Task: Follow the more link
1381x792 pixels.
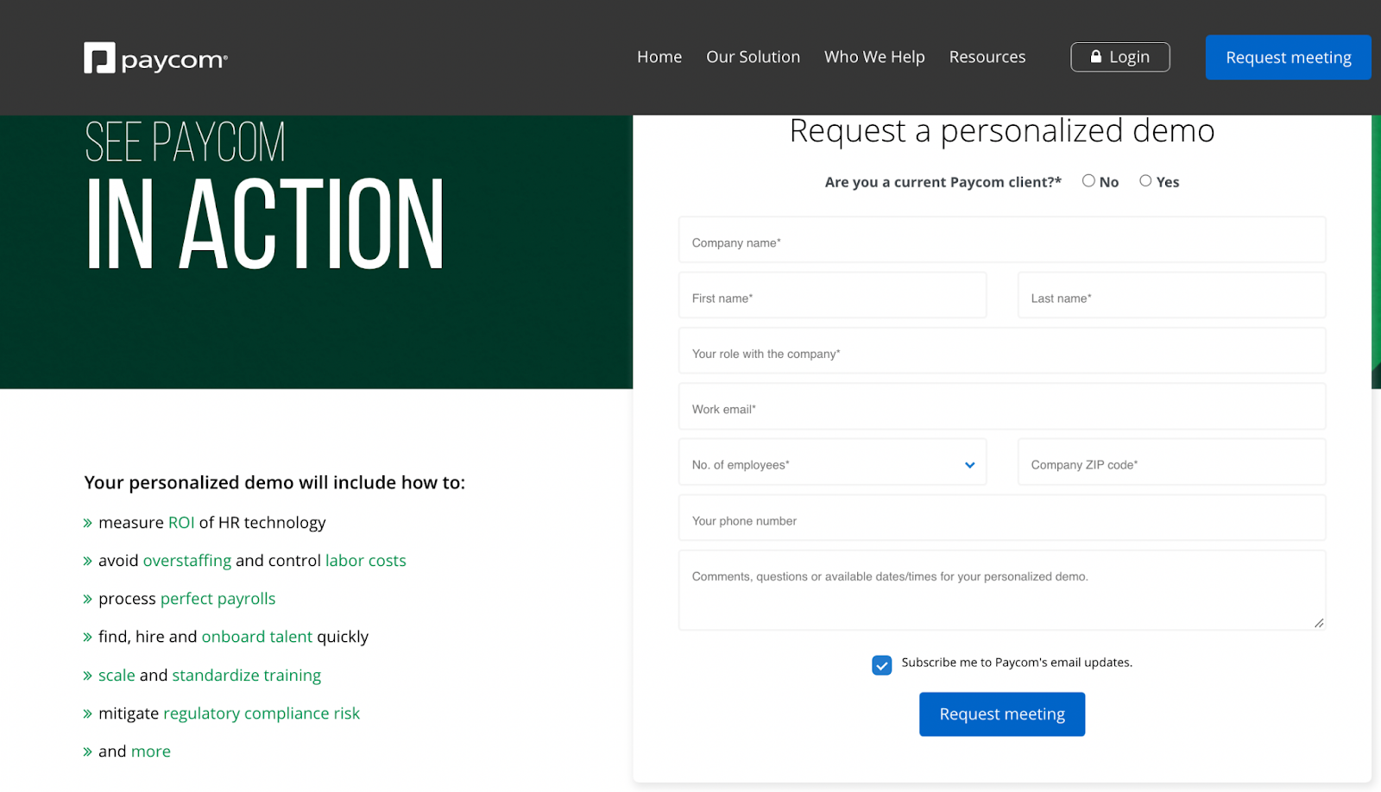Action: (x=151, y=751)
